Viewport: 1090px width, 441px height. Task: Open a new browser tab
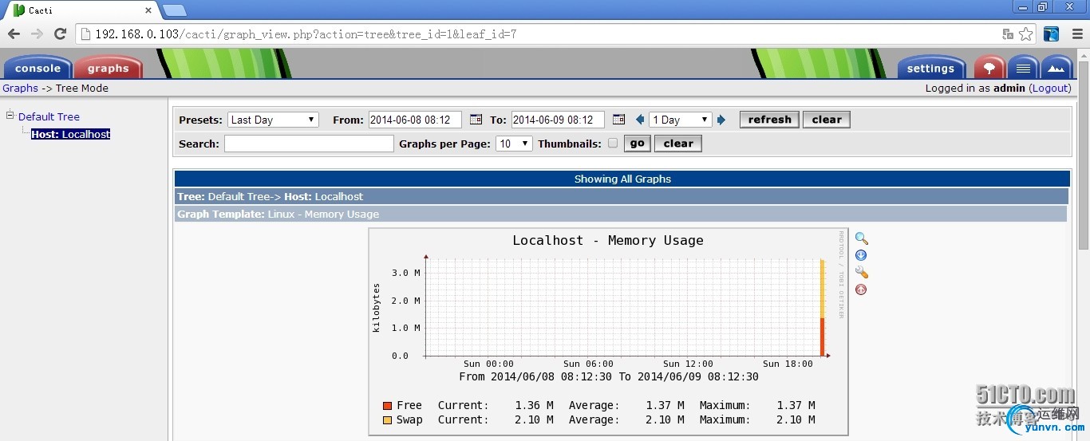pyautogui.click(x=174, y=10)
